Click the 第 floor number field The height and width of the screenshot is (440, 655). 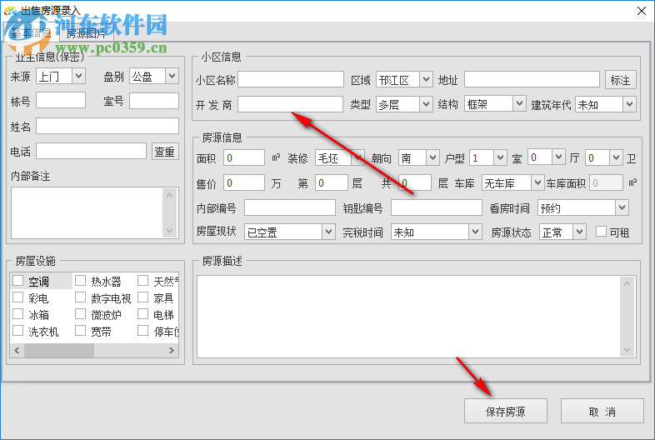pos(332,182)
